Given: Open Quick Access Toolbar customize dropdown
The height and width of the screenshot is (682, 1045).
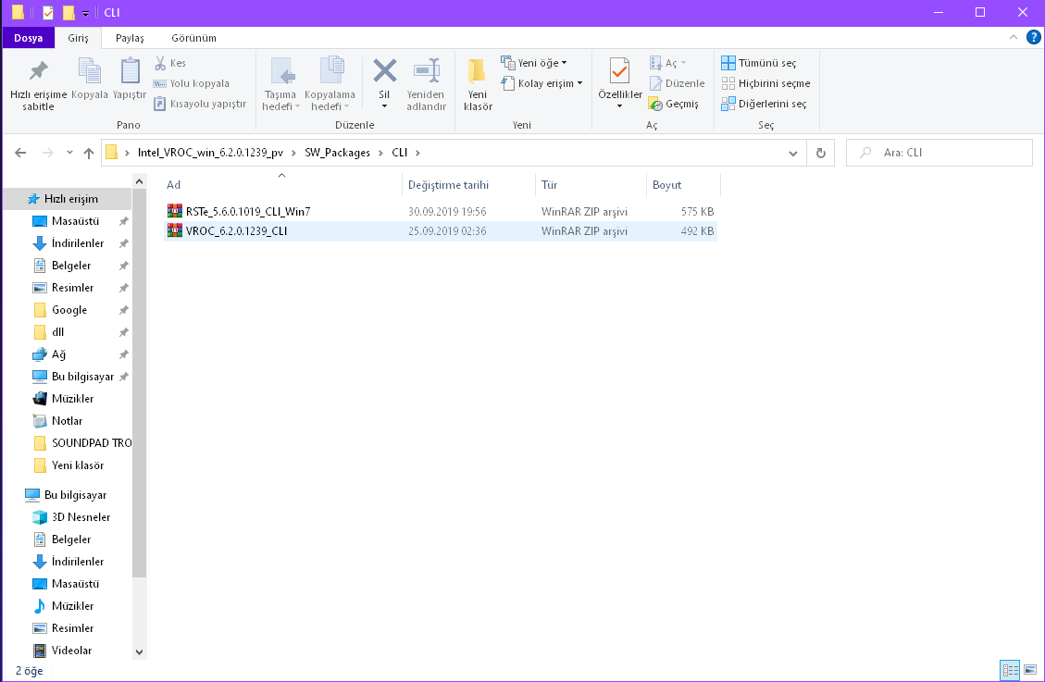Looking at the screenshot, I should (85, 13).
